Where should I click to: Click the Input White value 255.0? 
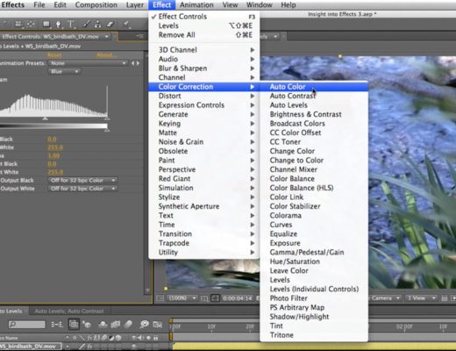tap(55, 147)
